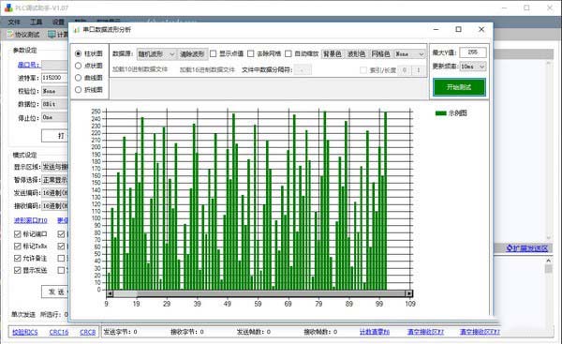Open the None dropdown beside 网格色

[x=409, y=54]
